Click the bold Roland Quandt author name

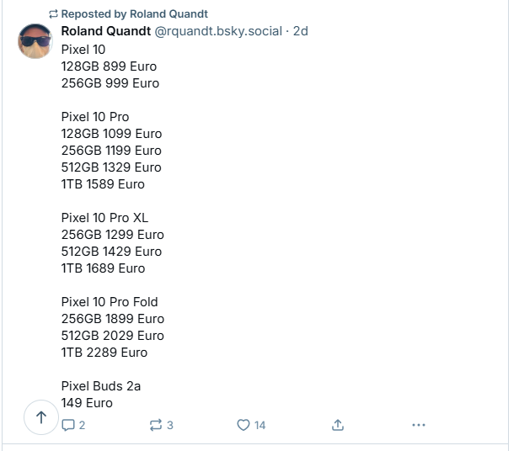click(x=106, y=31)
